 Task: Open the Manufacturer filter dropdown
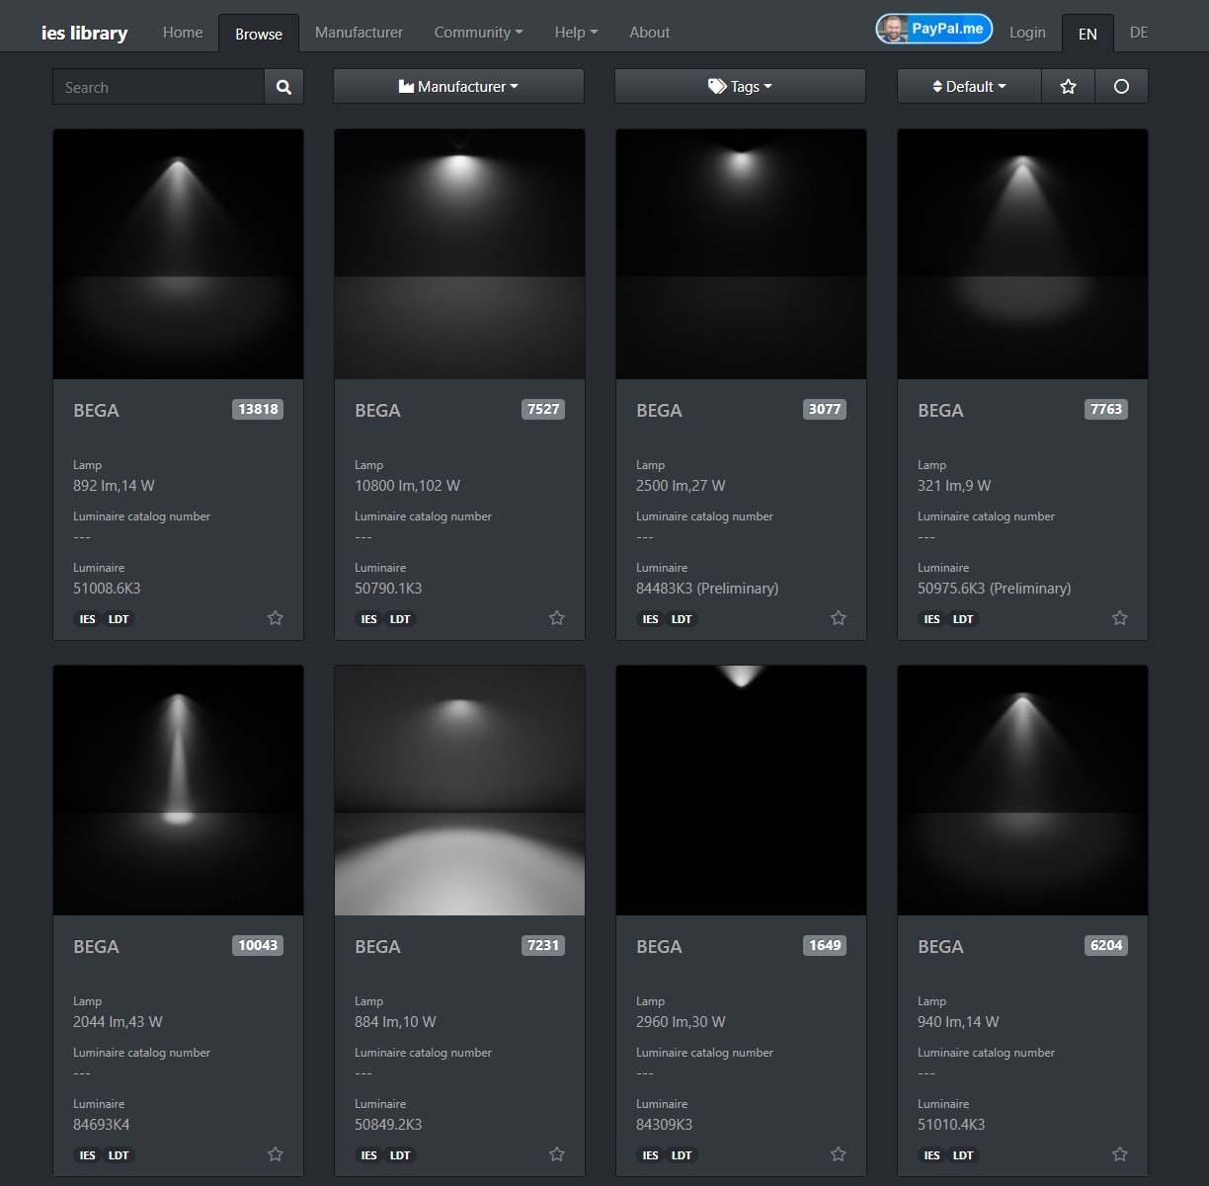pyautogui.click(x=458, y=87)
